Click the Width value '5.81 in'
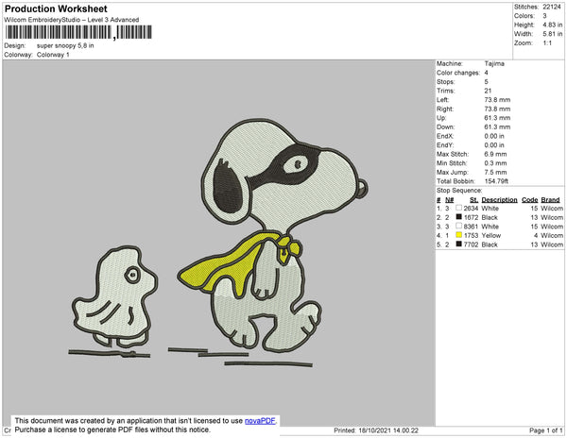 (x=553, y=34)
